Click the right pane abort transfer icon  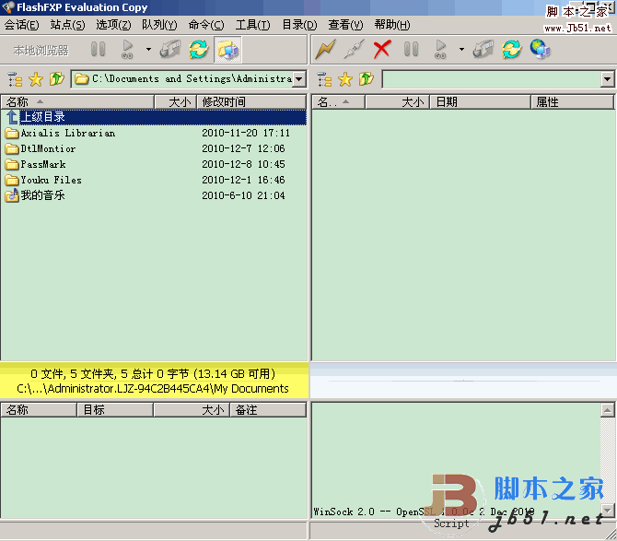tap(483, 50)
